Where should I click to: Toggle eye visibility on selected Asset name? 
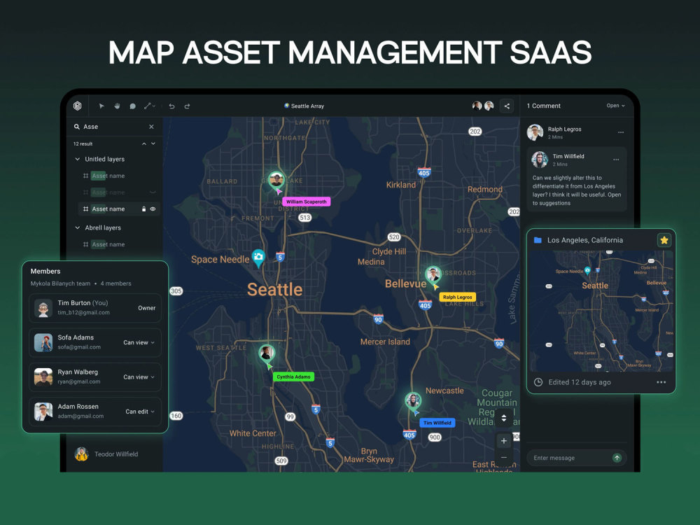click(x=153, y=209)
